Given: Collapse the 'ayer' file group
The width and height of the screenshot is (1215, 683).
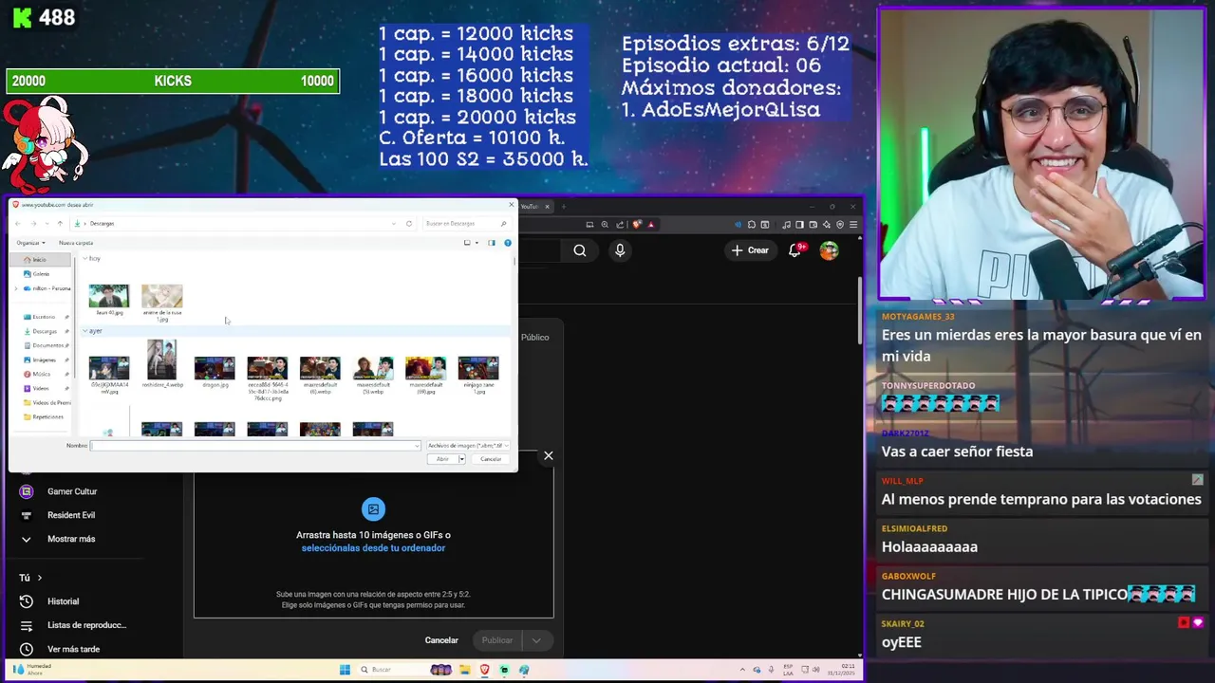Looking at the screenshot, I should click(85, 331).
